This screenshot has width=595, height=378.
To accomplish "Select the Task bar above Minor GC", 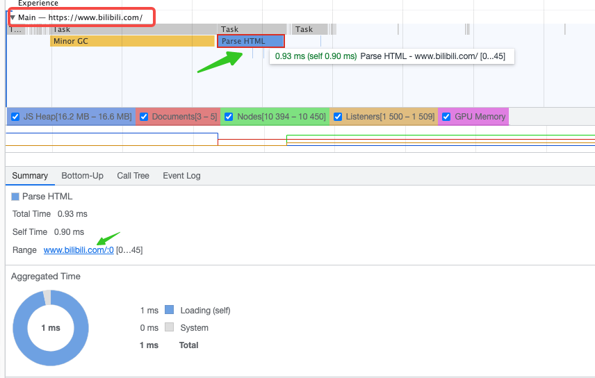I will (x=133, y=29).
